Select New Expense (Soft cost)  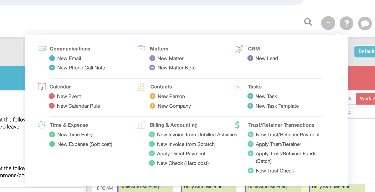click(85, 144)
